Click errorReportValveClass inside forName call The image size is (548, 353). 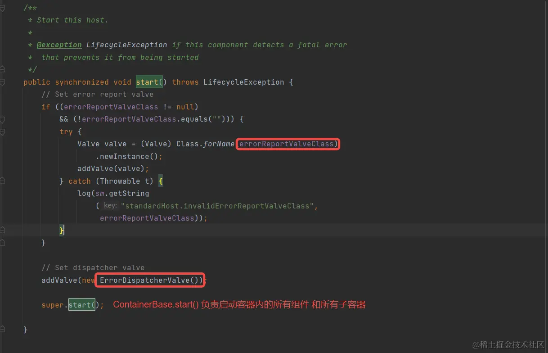(286, 144)
